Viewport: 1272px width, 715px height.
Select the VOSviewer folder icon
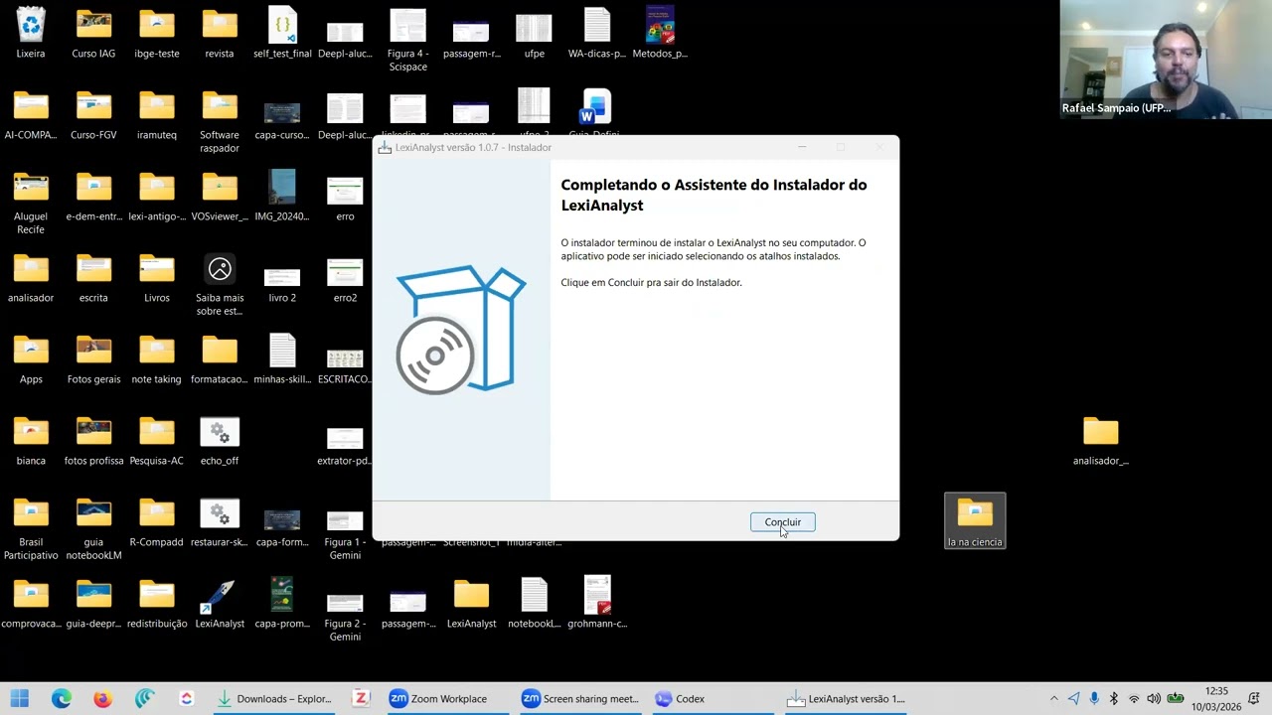coord(220,196)
